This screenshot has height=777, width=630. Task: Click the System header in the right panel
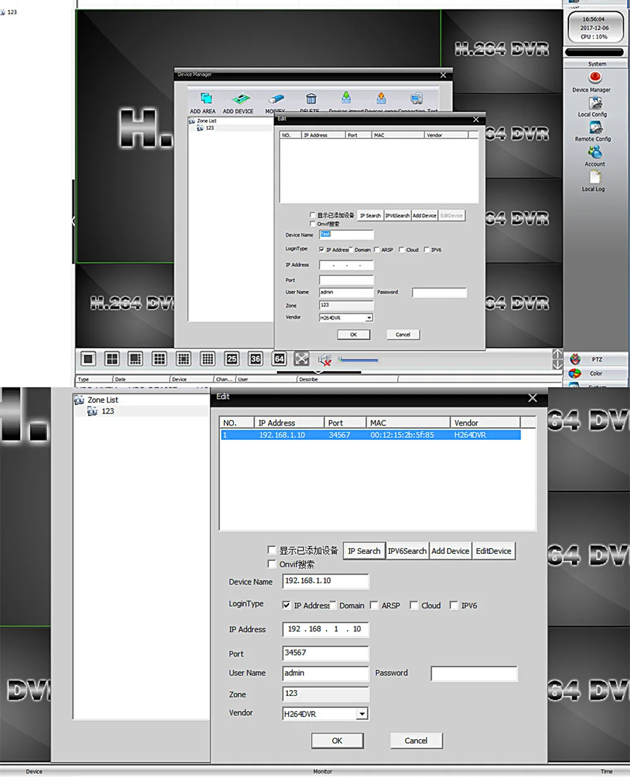(597, 64)
